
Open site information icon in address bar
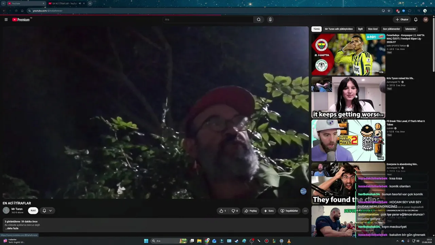30,11
